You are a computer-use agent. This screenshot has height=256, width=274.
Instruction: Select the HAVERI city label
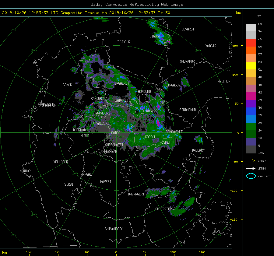(x=106, y=181)
